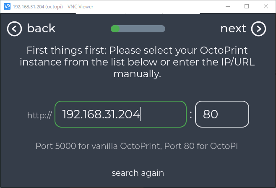Click the http:// prefix label
This screenshot has height=188, width=276.
click(x=39, y=115)
